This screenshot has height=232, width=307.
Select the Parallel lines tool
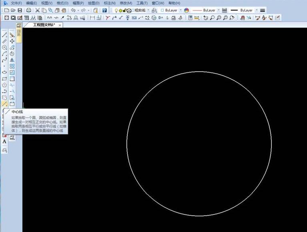click(4, 41)
